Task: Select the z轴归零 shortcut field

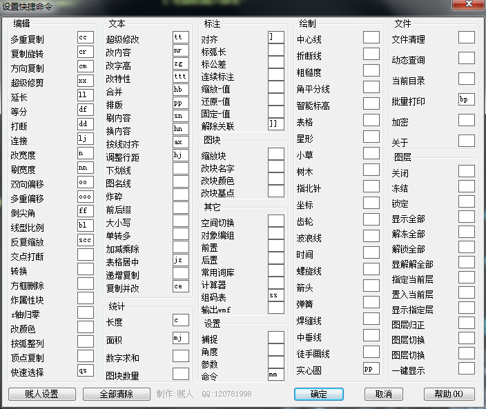Action: click(86, 312)
